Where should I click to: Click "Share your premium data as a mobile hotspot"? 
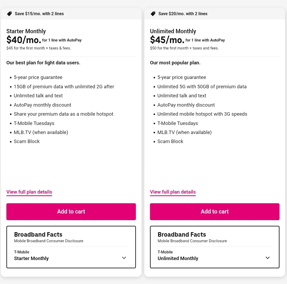coord(64,114)
